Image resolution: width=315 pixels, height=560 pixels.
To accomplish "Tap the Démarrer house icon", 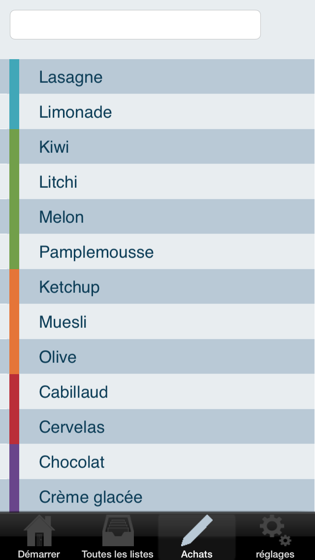I will coord(39,531).
